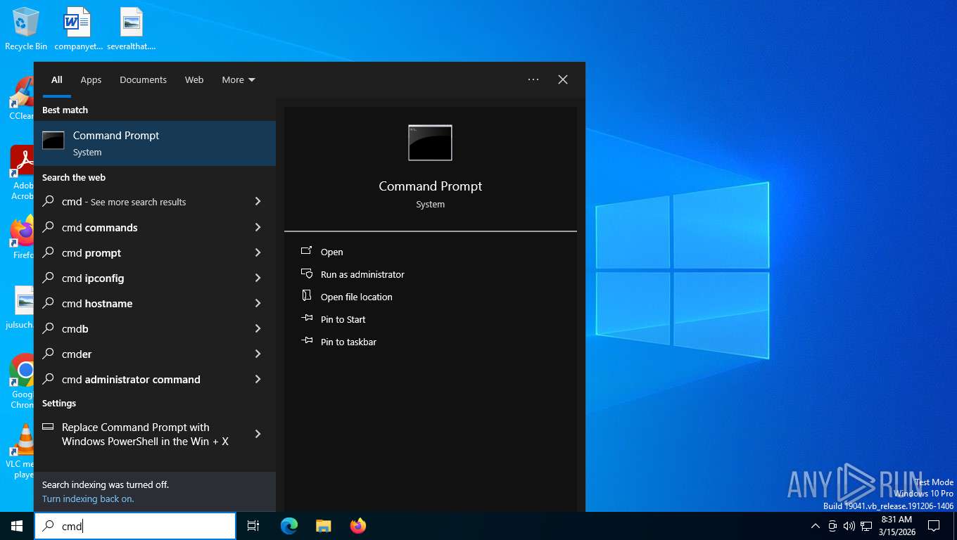Switch to the Documents search tab
The image size is (957, 540).
coord(143,79)
